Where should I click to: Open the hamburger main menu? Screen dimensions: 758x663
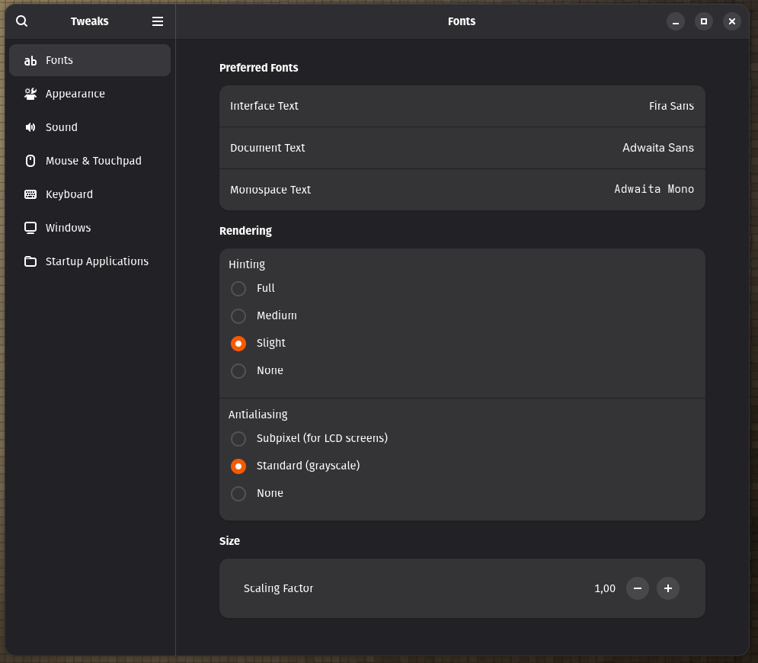pos(158,21)
